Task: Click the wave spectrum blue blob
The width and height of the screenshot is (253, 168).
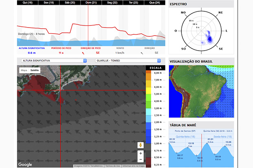Action: point(209,38)
